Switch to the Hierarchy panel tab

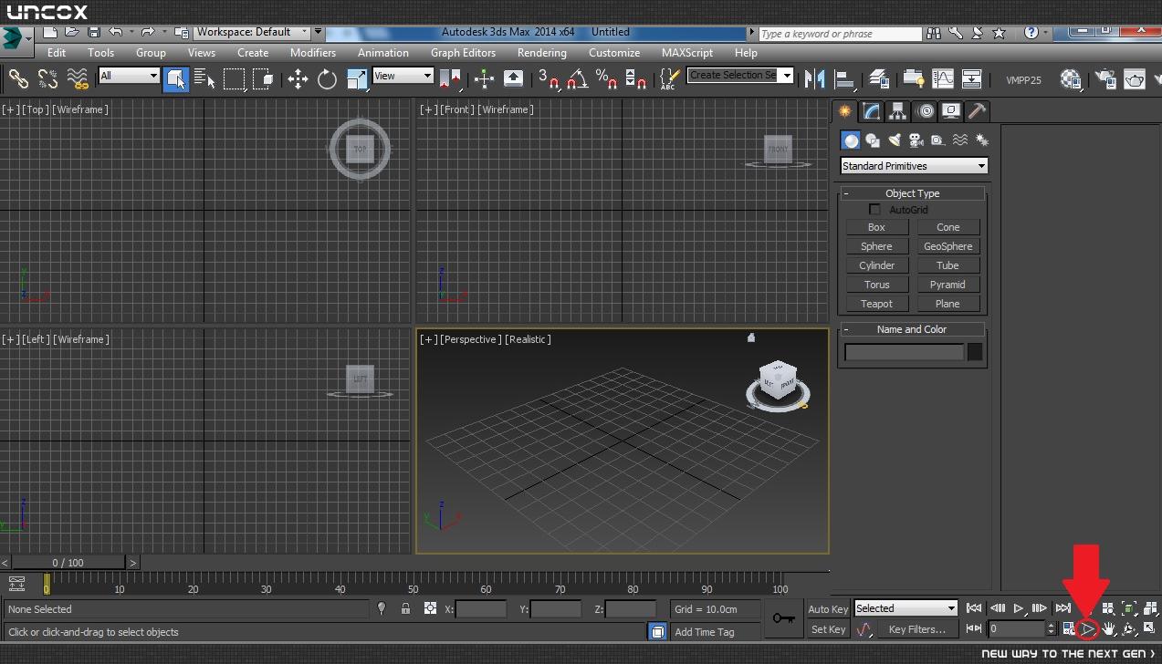click(x=898, y=111)
